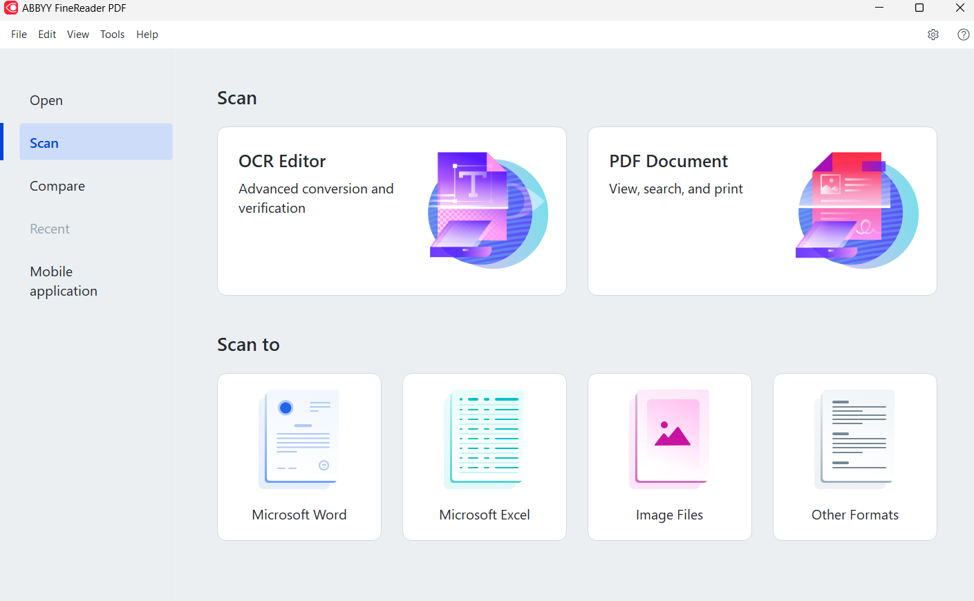Click the OCR Editor scanner illustration
Image resolution: width=974 pixels, height=601 pixels.
488,210
